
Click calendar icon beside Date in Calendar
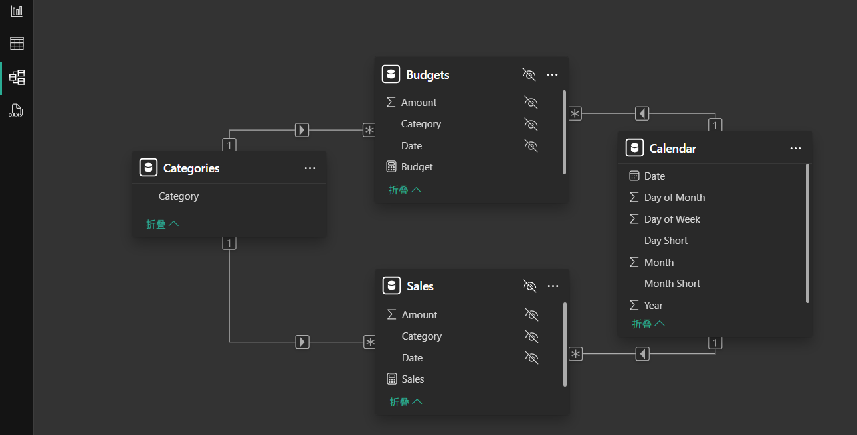click(x=634, y=176)
